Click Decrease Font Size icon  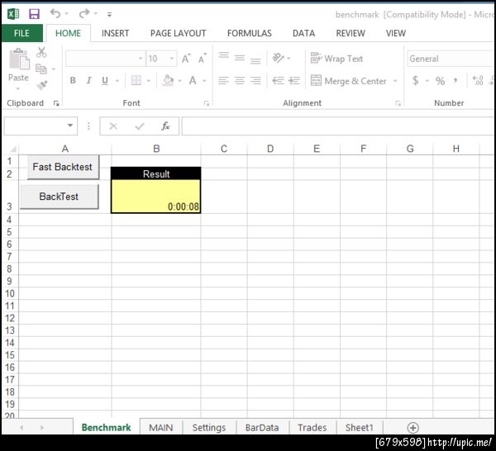pyautogui.click(x=203, y=59)
